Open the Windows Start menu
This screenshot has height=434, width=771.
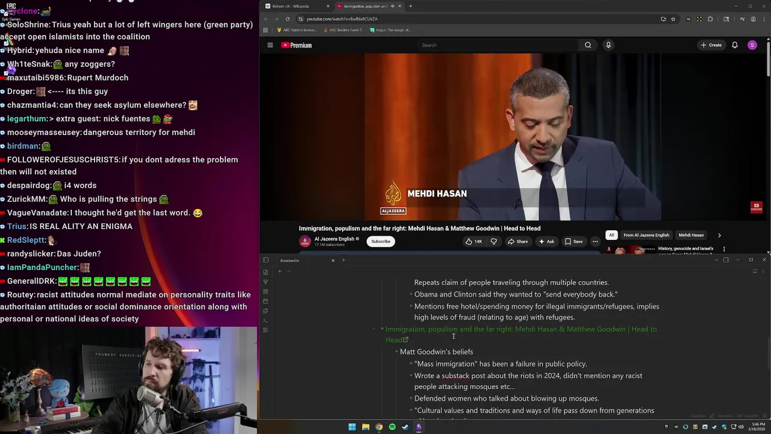pyautogui.click(x=352, y=427)
